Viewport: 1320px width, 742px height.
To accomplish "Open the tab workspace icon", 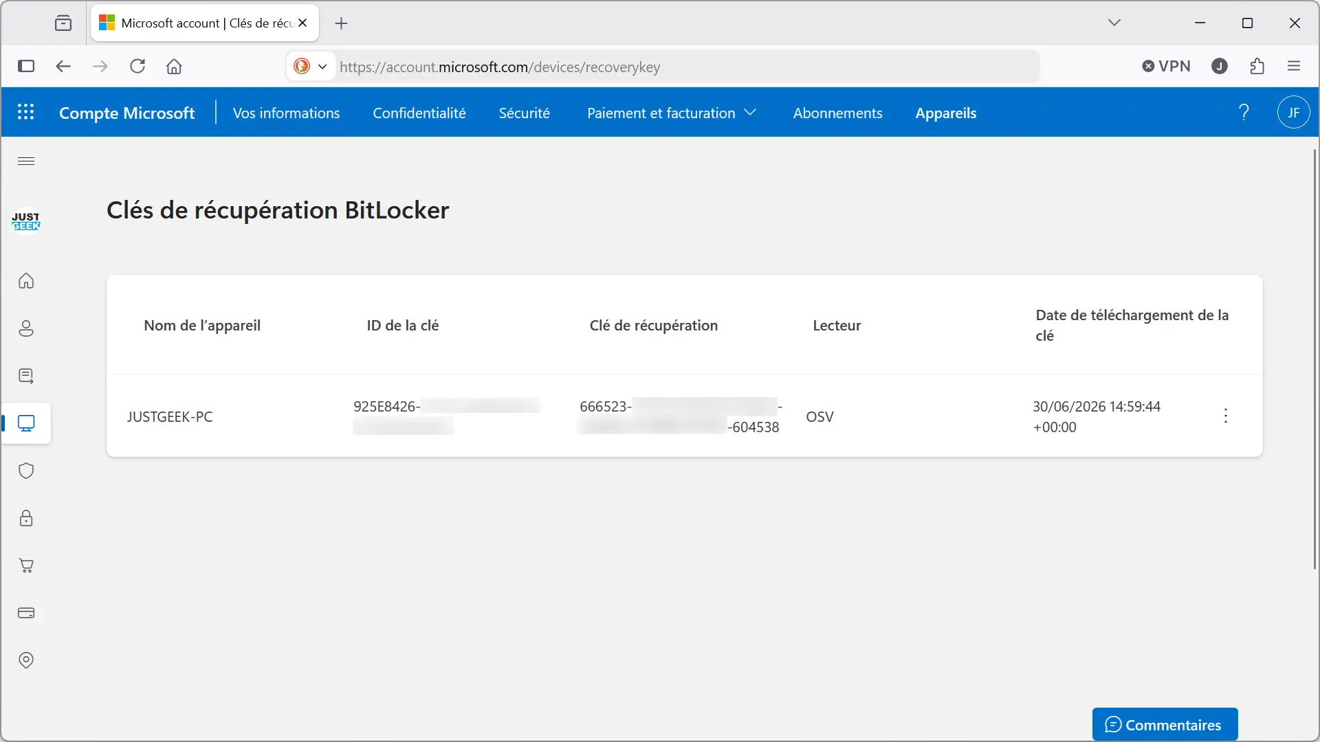I will pos(63,23).
